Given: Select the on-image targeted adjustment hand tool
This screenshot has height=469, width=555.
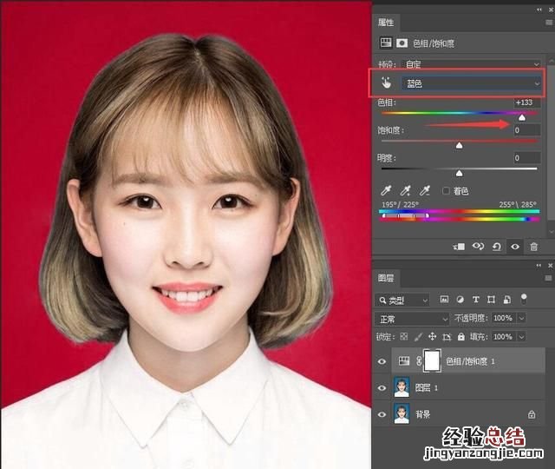Looking at the screenshot, I should pos(387,83).
